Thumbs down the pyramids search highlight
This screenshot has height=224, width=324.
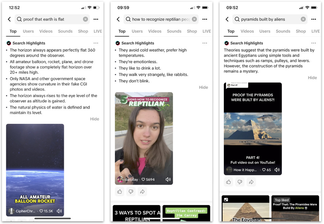coord(240,182)
